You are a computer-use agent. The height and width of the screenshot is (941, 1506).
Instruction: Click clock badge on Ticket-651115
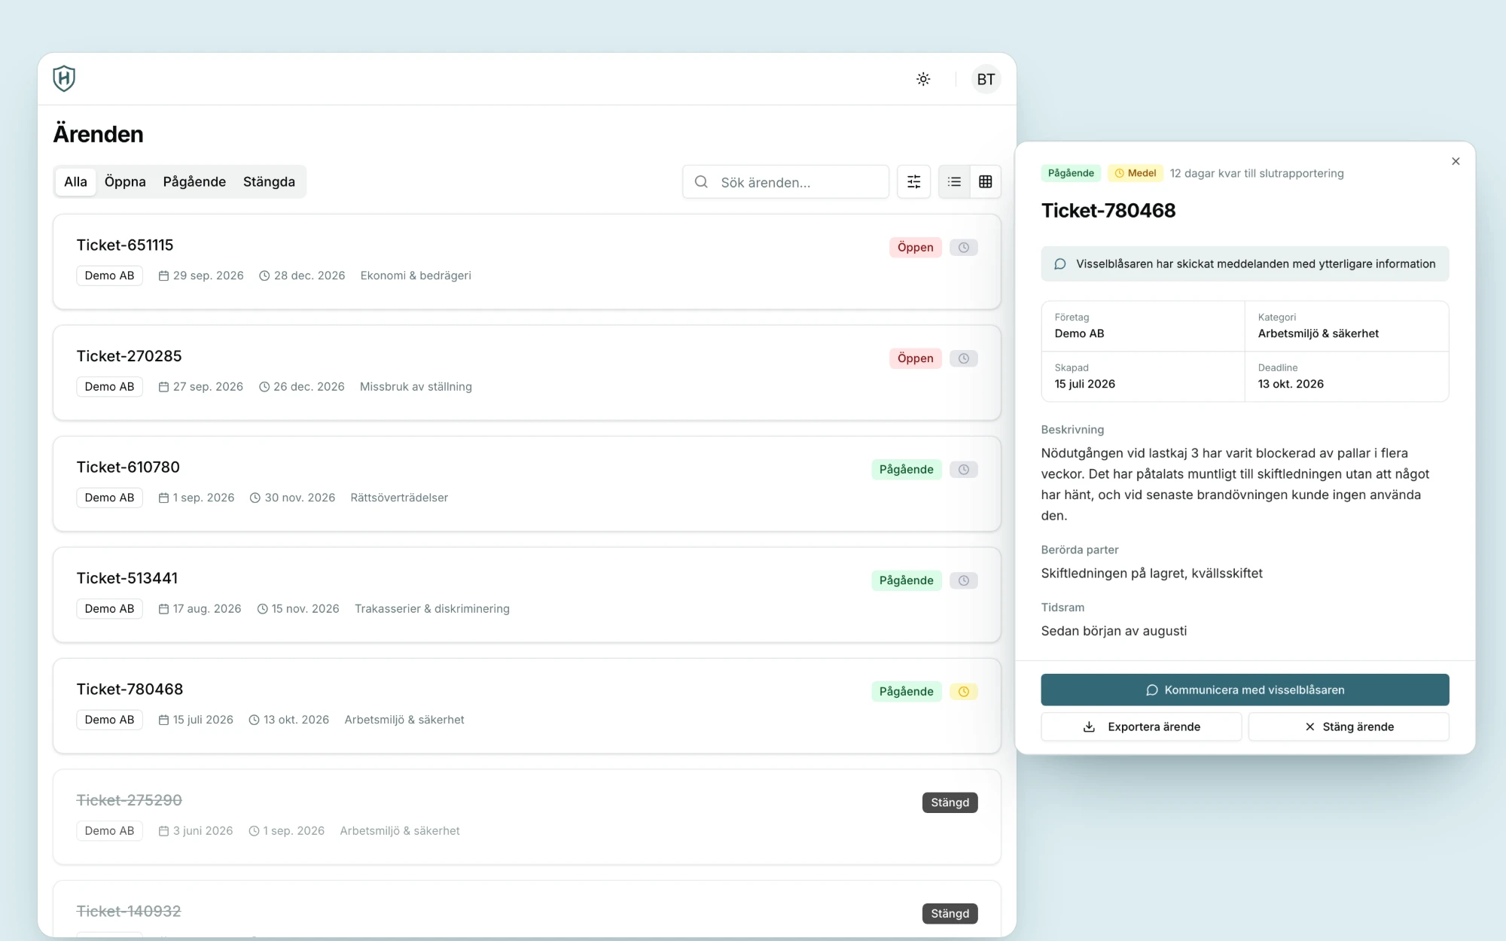point(963,247)
